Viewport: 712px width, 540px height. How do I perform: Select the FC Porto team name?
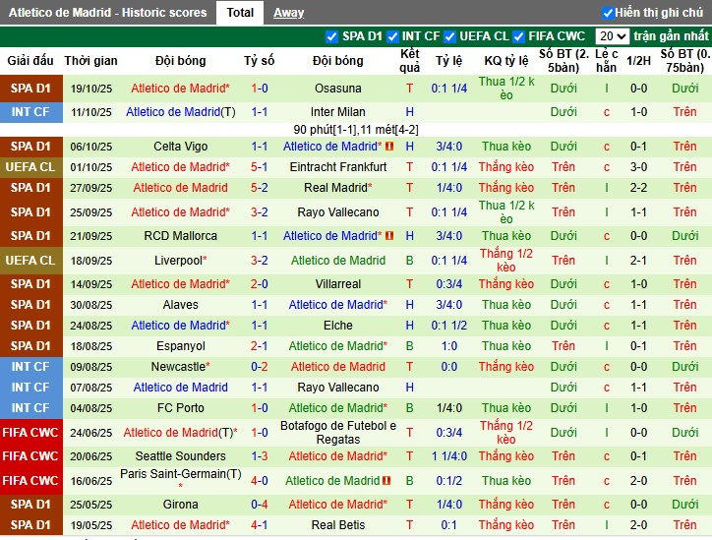tap(180, 408)
